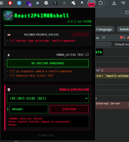Click the Debug: line in the output box
This screenshot has height=142, width=129.
point(12,125)
